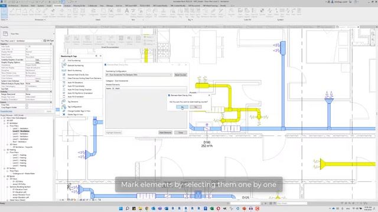This screenshot has height=212, width=378.
Task: Collapse the 04 Spools tree node
Action: click(4, 176)
